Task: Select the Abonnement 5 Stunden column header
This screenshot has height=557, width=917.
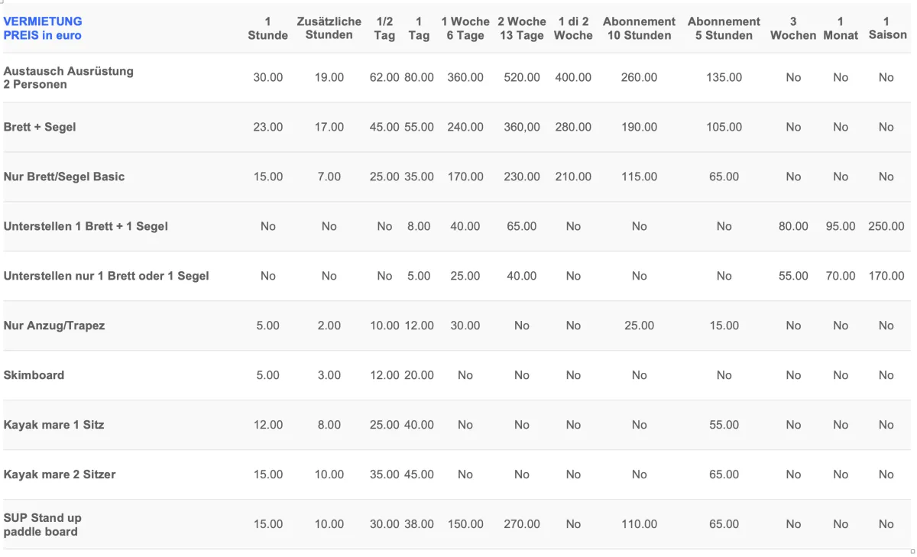Action: [x=724, y=28]
